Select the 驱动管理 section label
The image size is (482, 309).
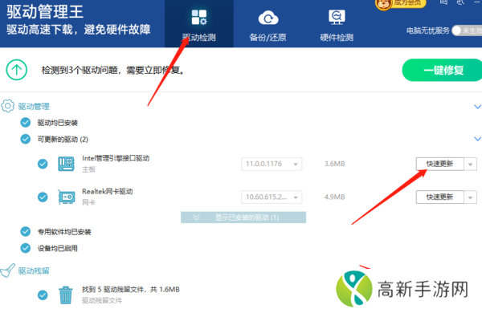click(x=34, y=106)
